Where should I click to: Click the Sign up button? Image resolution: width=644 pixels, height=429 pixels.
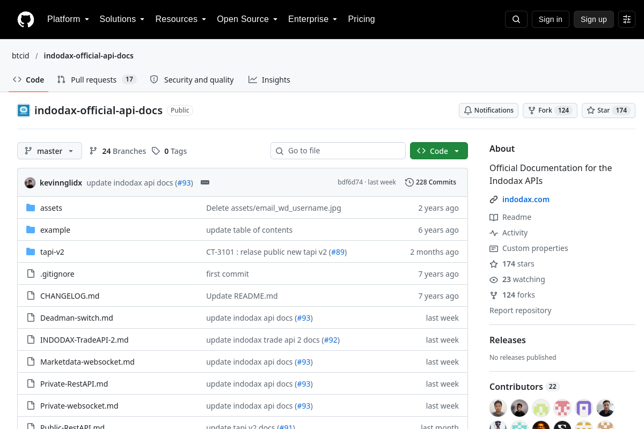pos(594,19)
